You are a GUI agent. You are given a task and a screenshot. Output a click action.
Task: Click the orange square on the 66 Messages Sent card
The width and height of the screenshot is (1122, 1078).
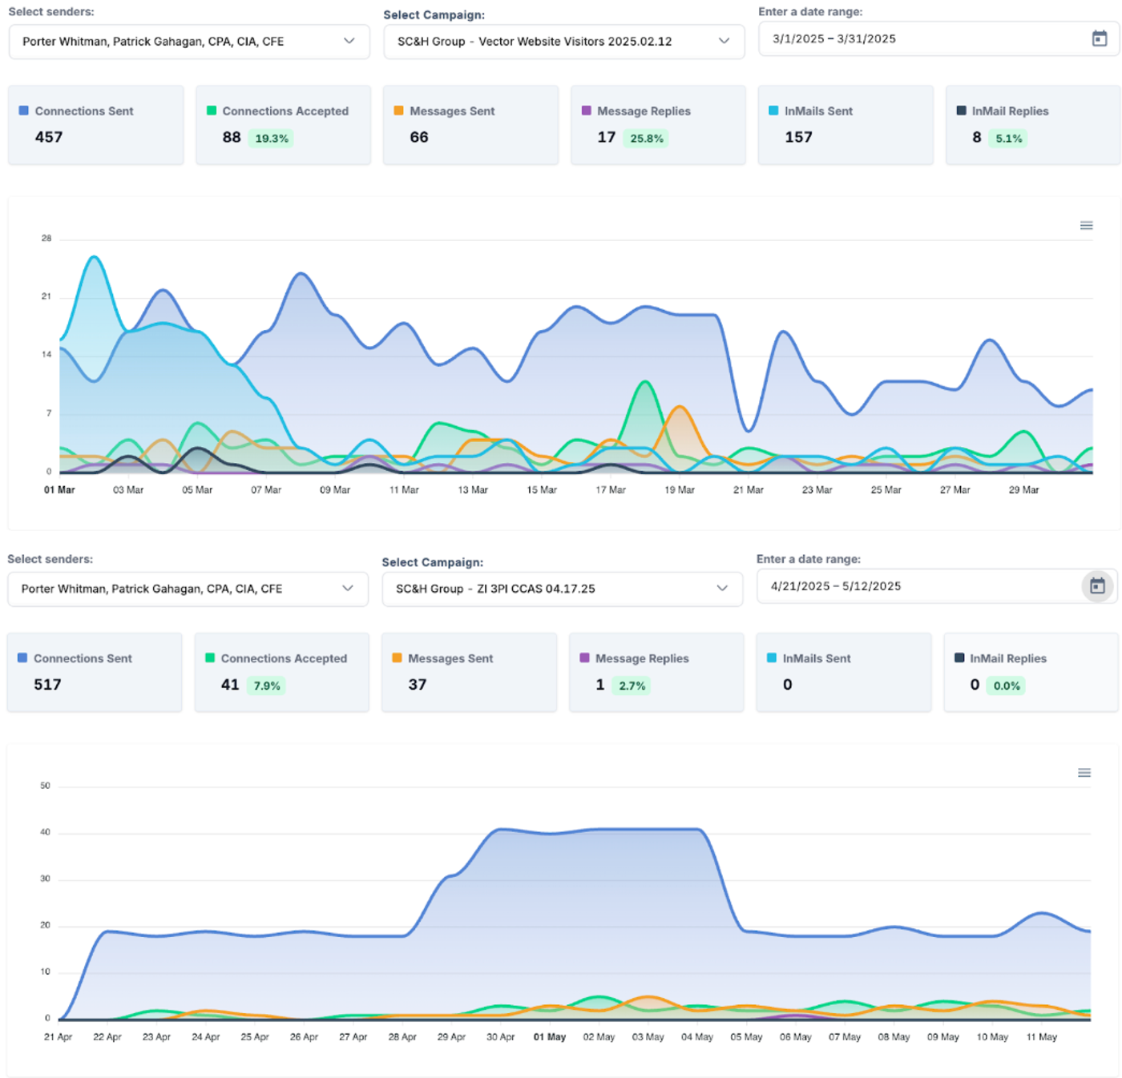399,111
